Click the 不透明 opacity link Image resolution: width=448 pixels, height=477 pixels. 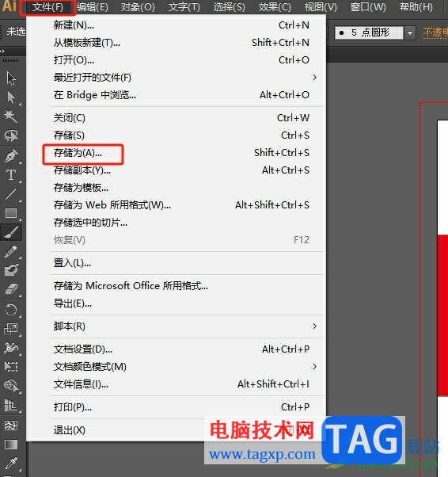(x=435, y=32)
